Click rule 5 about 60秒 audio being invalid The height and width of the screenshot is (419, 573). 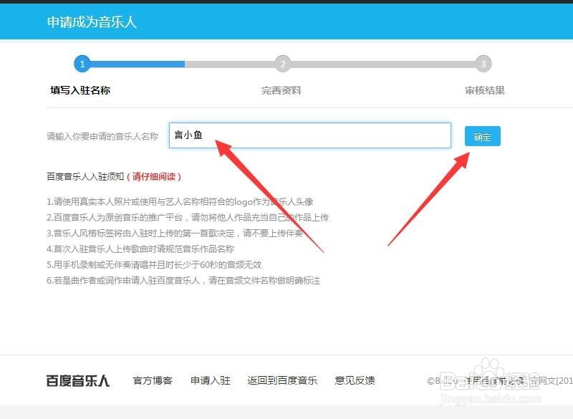(x=154, y=265)
